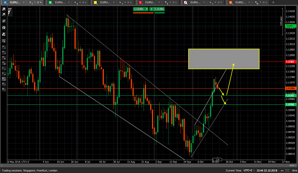298x173 pixels.
Task: Click the green Target price label
Action: pos(290,26)
